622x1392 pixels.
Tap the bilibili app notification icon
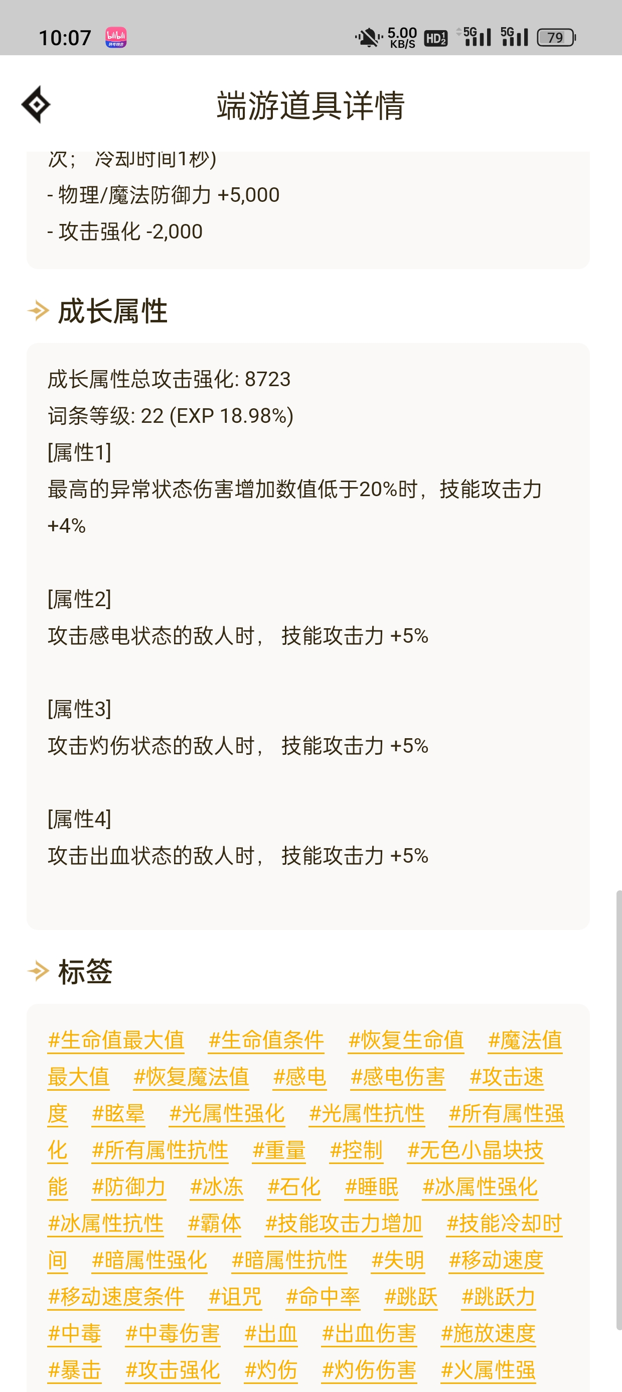point(116,38)
